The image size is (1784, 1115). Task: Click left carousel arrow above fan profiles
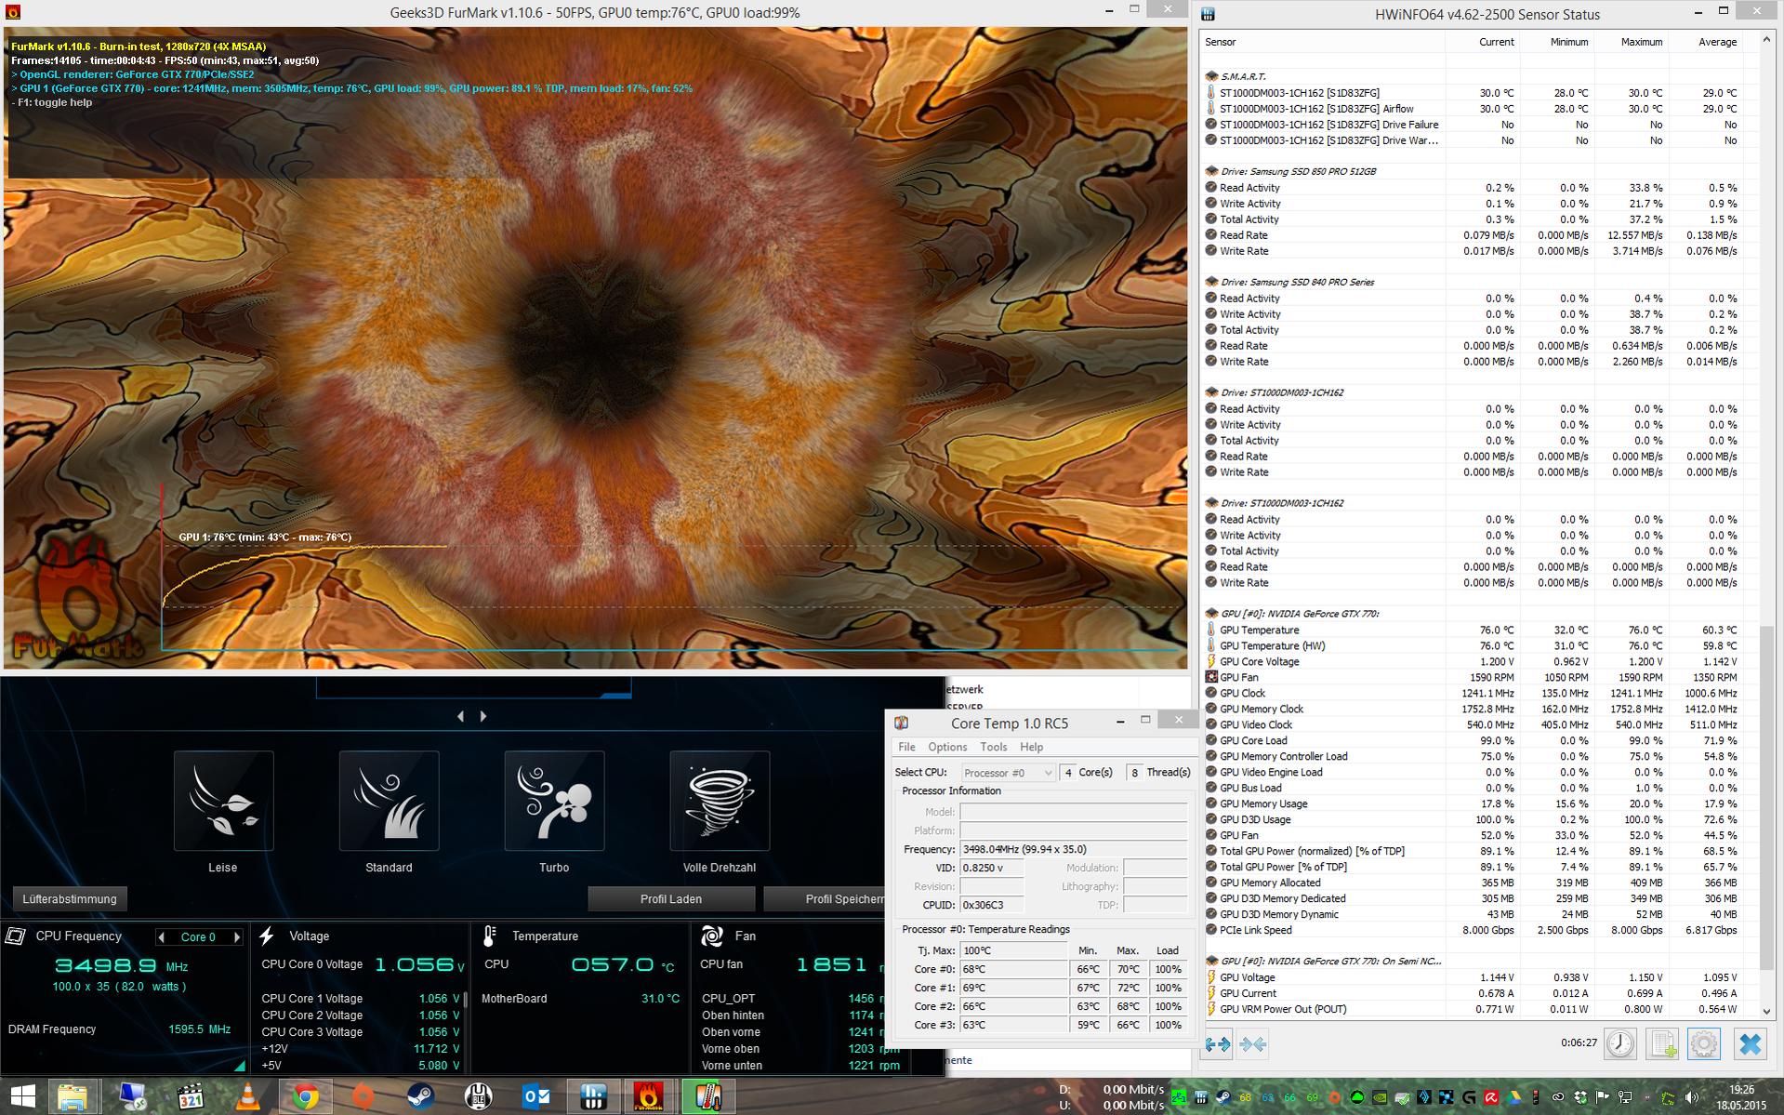460,716
